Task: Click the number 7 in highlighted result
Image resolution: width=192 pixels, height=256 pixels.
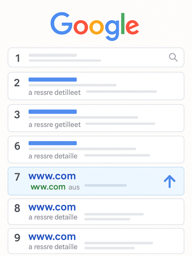Action: point(17,177)
